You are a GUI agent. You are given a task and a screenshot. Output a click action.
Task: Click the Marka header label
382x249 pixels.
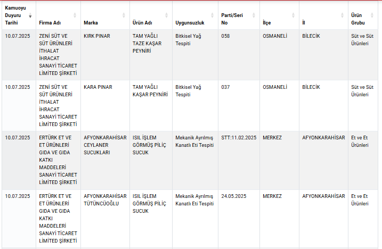(x=91, y=23)
